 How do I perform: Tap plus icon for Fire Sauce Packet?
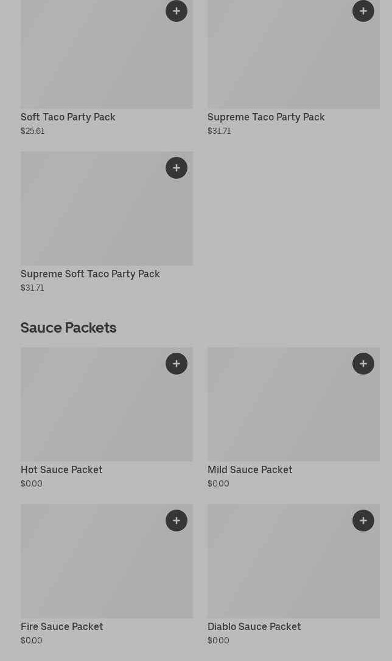(x=177, y=521)
